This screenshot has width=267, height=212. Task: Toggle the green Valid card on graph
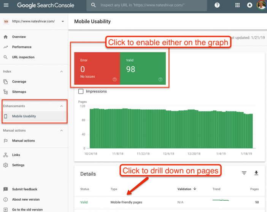click(143, 69)
